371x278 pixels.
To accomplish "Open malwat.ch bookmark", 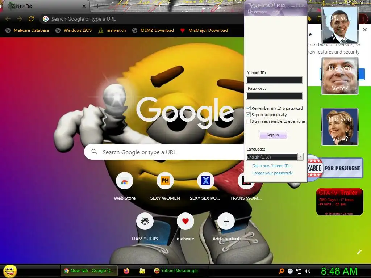I will (112, 30).
